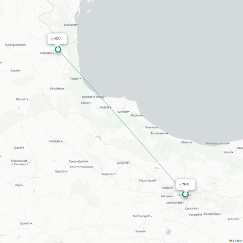The width and height of the screenshot is (243, 243).
Task: Click the Takestan city label
Action: click(108, 174)
